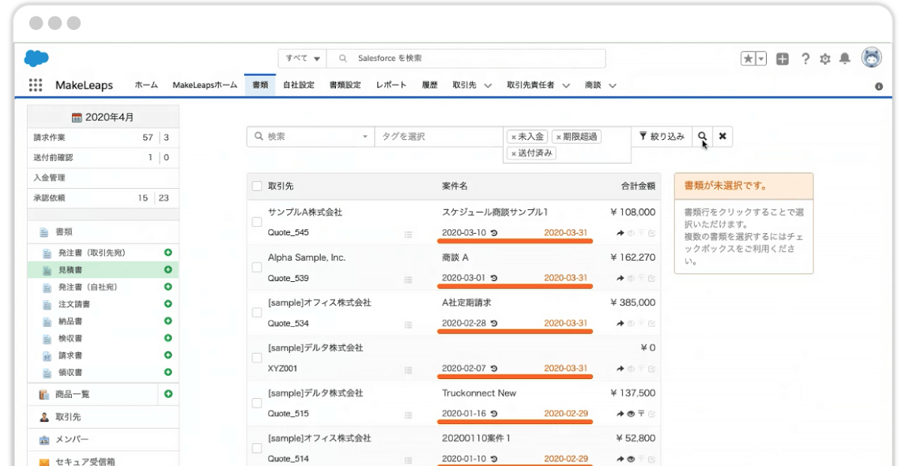909x466 pixels.
Task: Open Salesforce notifications via the bell icon
Action: click(846, 58)
